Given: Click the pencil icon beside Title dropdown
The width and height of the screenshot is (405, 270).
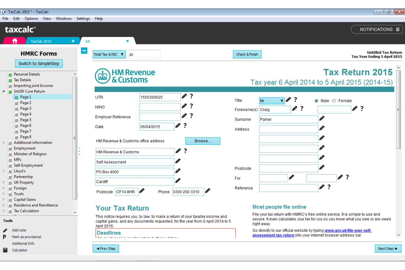Looking at the screenshot, I should pyautogui.click(x=288, y=100).
